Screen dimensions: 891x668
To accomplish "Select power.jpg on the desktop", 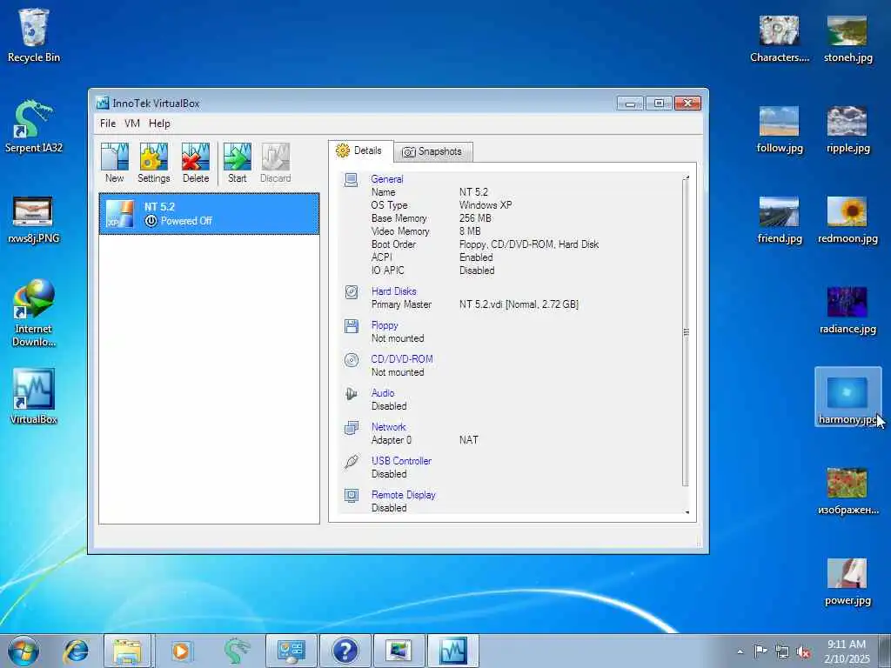I will point(847,582).
